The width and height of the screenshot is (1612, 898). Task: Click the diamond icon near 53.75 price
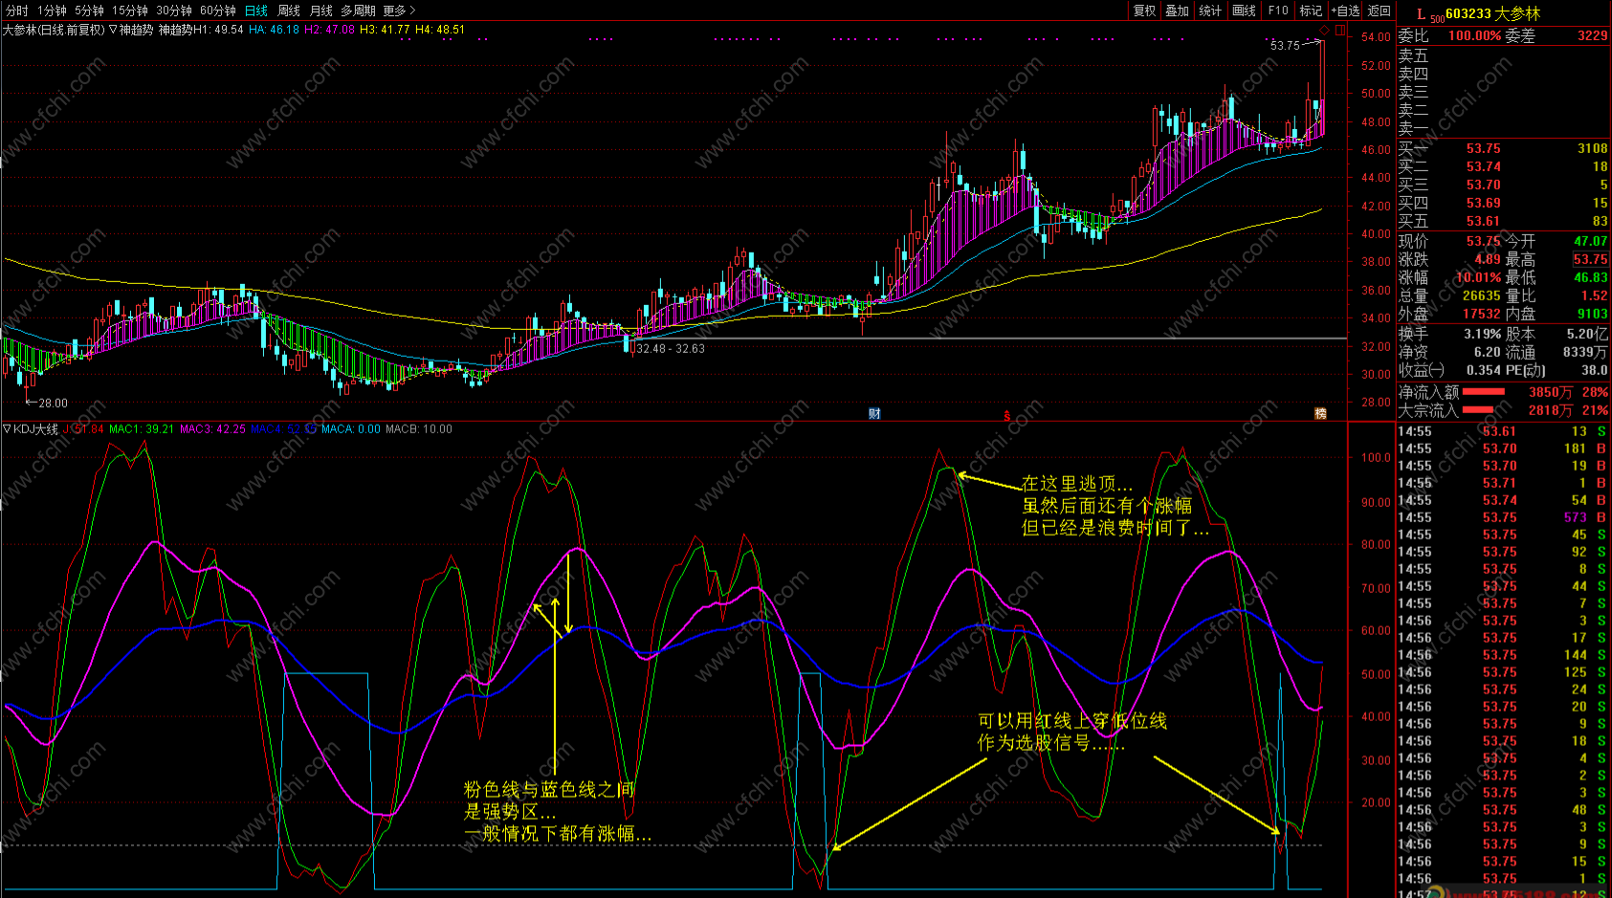pos(1325,30)
